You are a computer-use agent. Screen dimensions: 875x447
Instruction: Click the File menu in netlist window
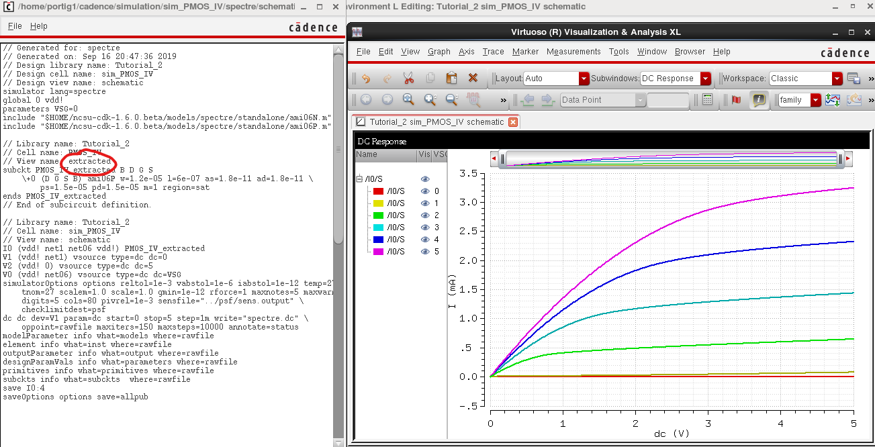(15, 26)
